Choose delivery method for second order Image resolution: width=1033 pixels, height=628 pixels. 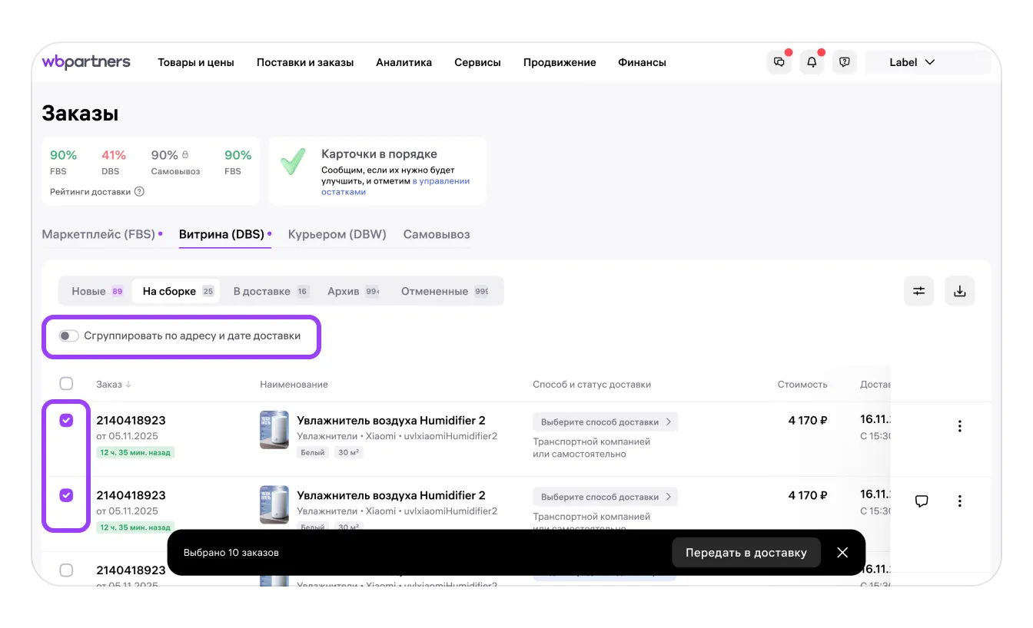point(606,497)
